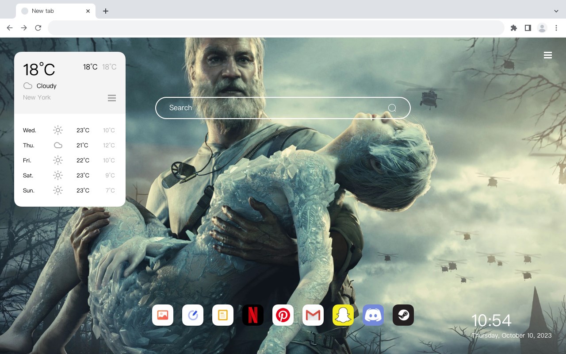Open Chrome's three-dot menu
Image resolution: width=566 pixels, height=354 pixels.
click(x=556, y=28)
